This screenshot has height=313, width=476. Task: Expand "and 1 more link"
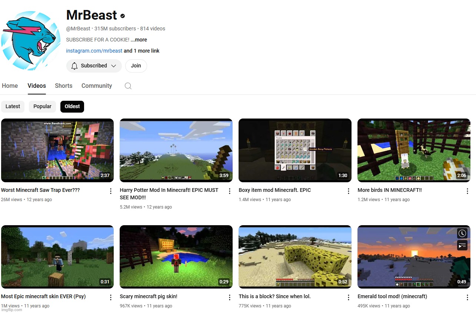(x=141, y=51)
